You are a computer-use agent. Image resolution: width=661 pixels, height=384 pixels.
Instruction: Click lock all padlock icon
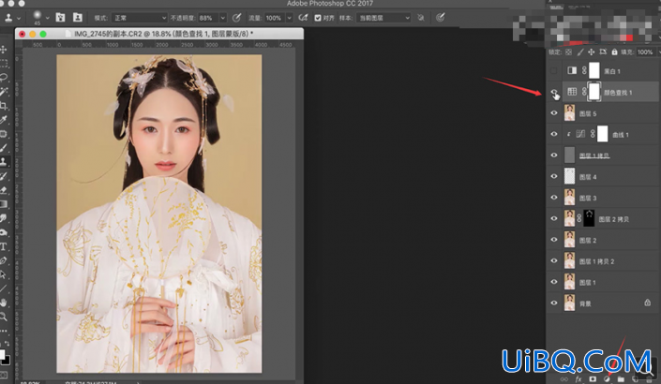615,52
